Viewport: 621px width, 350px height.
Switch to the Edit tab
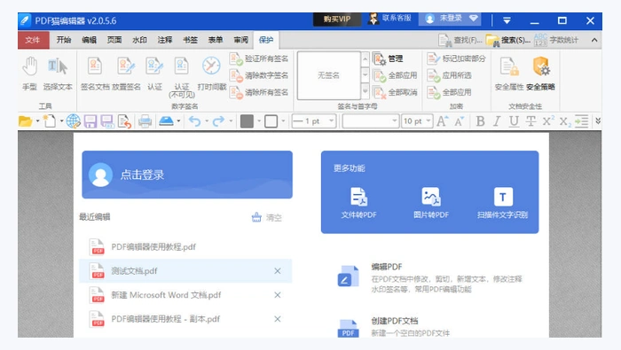[x=89, y=40]
